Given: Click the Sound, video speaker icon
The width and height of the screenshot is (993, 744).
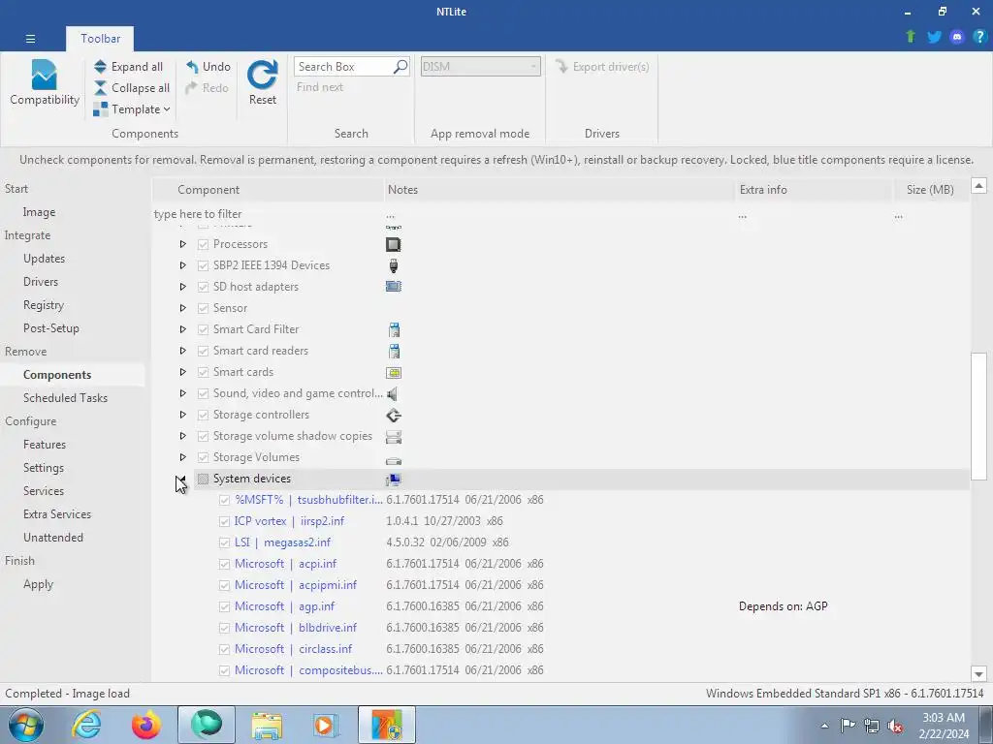Looking at the screenshot, I should coord(392,394).
